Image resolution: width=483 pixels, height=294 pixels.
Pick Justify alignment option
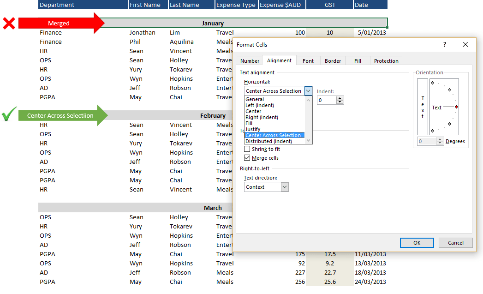tap(274, 129)
